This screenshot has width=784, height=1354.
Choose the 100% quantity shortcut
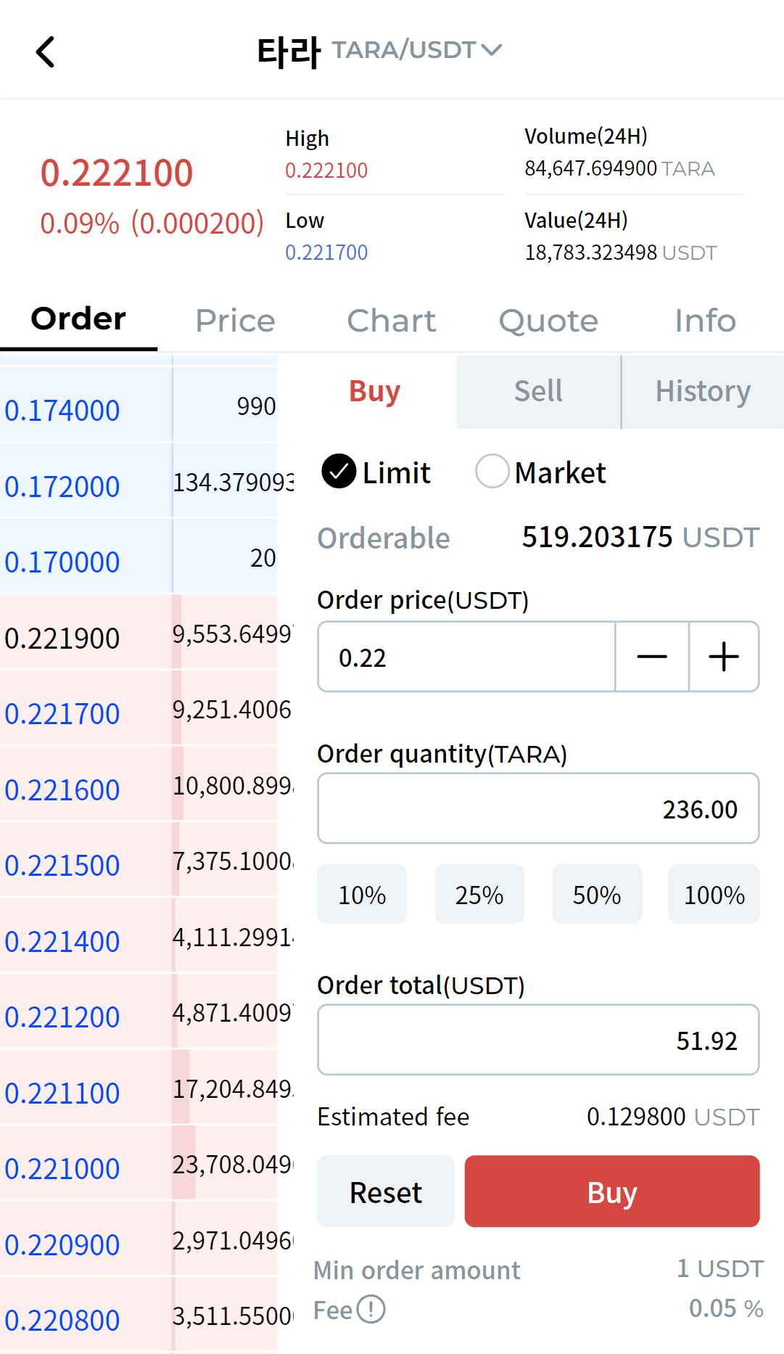click(x=714, y=895)
